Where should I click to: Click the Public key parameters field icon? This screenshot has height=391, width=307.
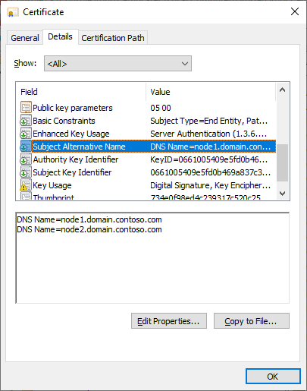coord(26,107)
